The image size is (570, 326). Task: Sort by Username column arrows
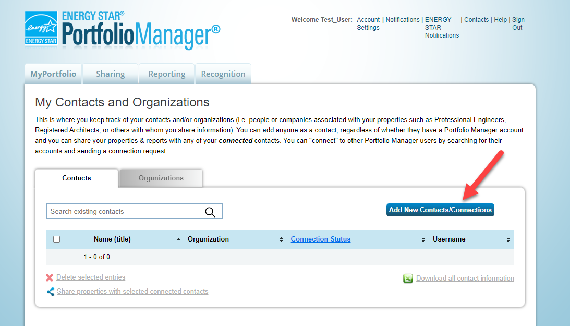(508, 239)
